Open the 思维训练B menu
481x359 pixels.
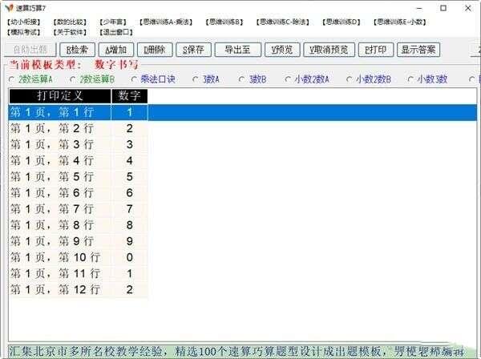click(224, 22)
